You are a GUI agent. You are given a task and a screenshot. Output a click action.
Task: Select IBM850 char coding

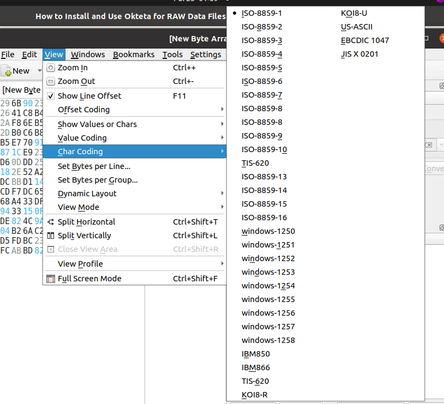[x=255, y=354]
